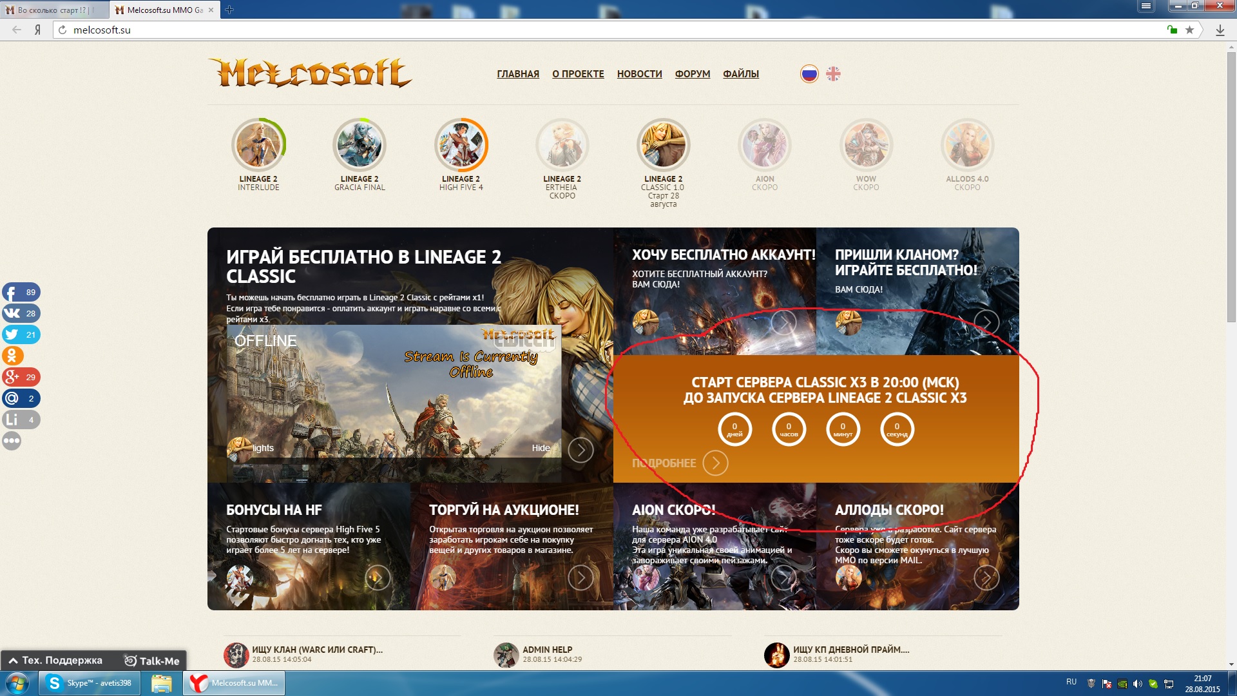Bookmark page with star icon
Image resolution: width=1237 pixels, height=696 pixels.
[1189, 30]
